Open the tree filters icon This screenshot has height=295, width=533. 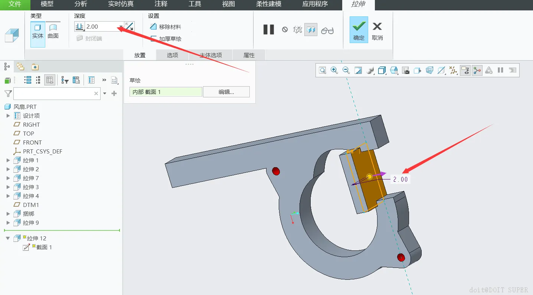coord(65,80)
